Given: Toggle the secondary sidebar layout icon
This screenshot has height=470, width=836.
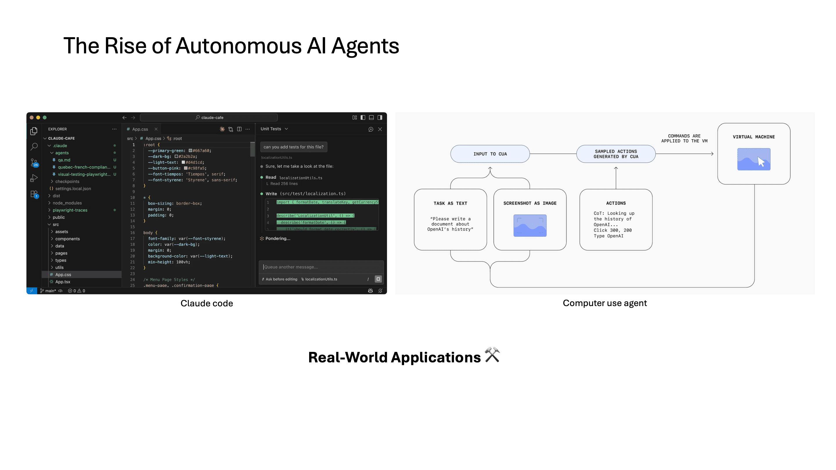Looking at the screenshot, I should [380, 117].
